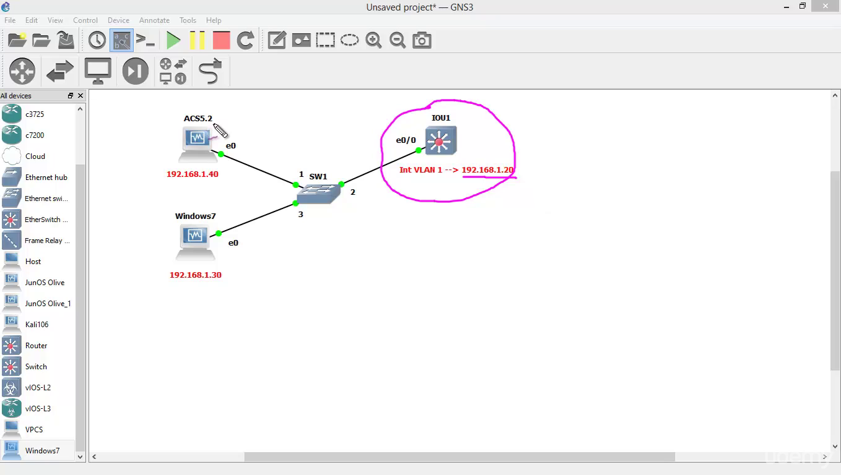Take a screenshot with the camera icon
Image resolution: width=841 pixels, height=475 pixels.
tap(422, 40)
